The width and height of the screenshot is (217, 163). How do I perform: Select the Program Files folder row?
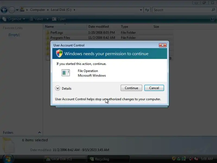coord(109,38)
